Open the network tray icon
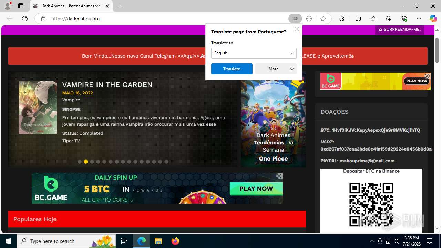This screenshot has height=248, width=441. pyautogui.click(x=388, y=241)
